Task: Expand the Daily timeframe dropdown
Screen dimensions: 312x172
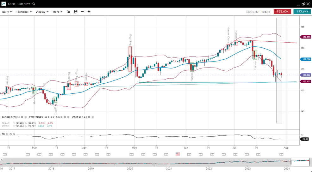Action: pos(7,12)
